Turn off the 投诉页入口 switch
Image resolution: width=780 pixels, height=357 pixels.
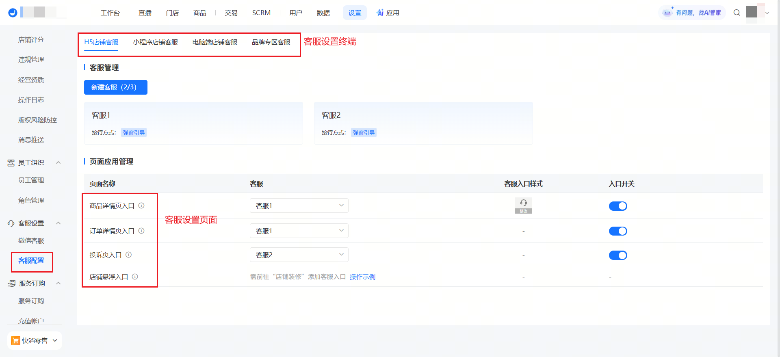pos(618,255)
